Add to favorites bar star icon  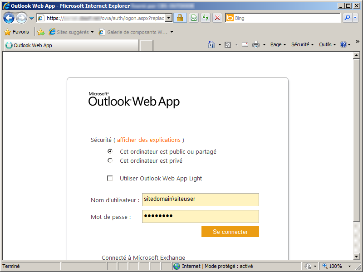tap(41, 32)
